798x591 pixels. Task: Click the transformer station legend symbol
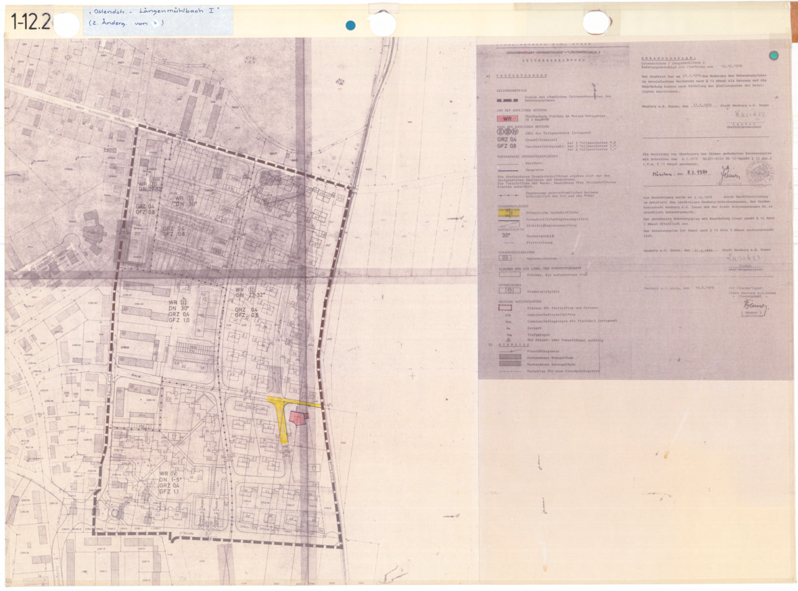coord(505,258)
